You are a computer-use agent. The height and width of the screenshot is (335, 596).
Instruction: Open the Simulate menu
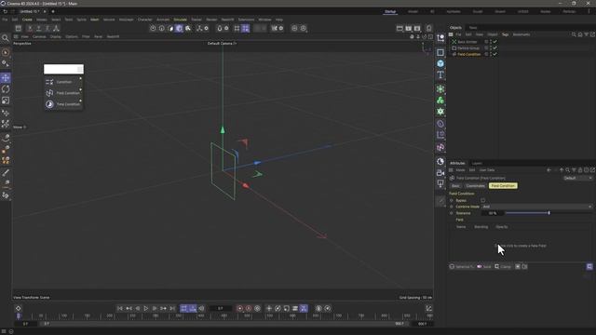pyautogui.click(x=180, y=20)
